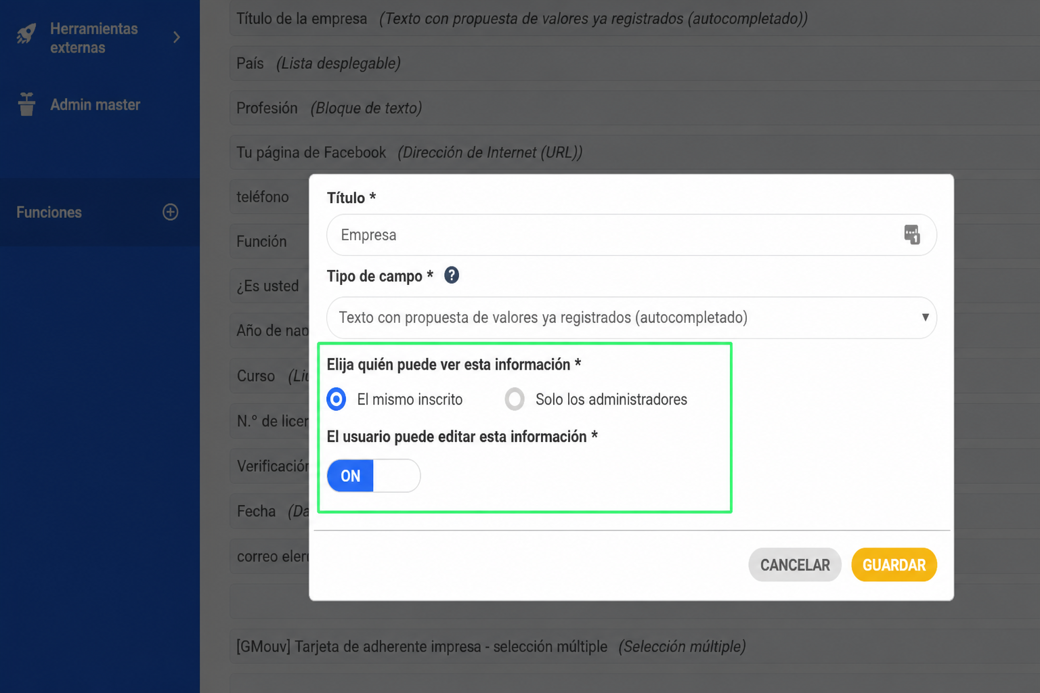Select Solo los administradores radio option
The width and height of the screenshot is (1040, 693).
[515, 399]
